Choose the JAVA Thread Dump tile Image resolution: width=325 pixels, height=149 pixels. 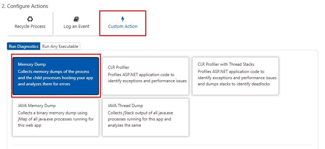point(146,117)
